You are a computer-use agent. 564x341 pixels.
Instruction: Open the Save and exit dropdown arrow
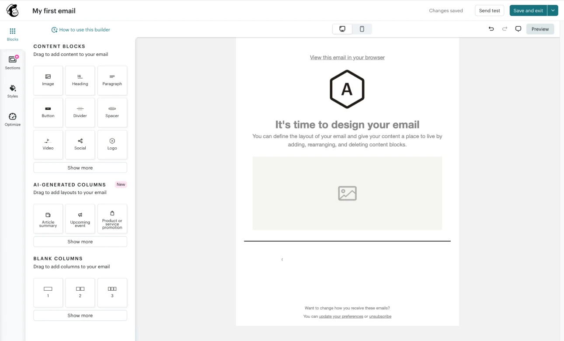[553, 10]
